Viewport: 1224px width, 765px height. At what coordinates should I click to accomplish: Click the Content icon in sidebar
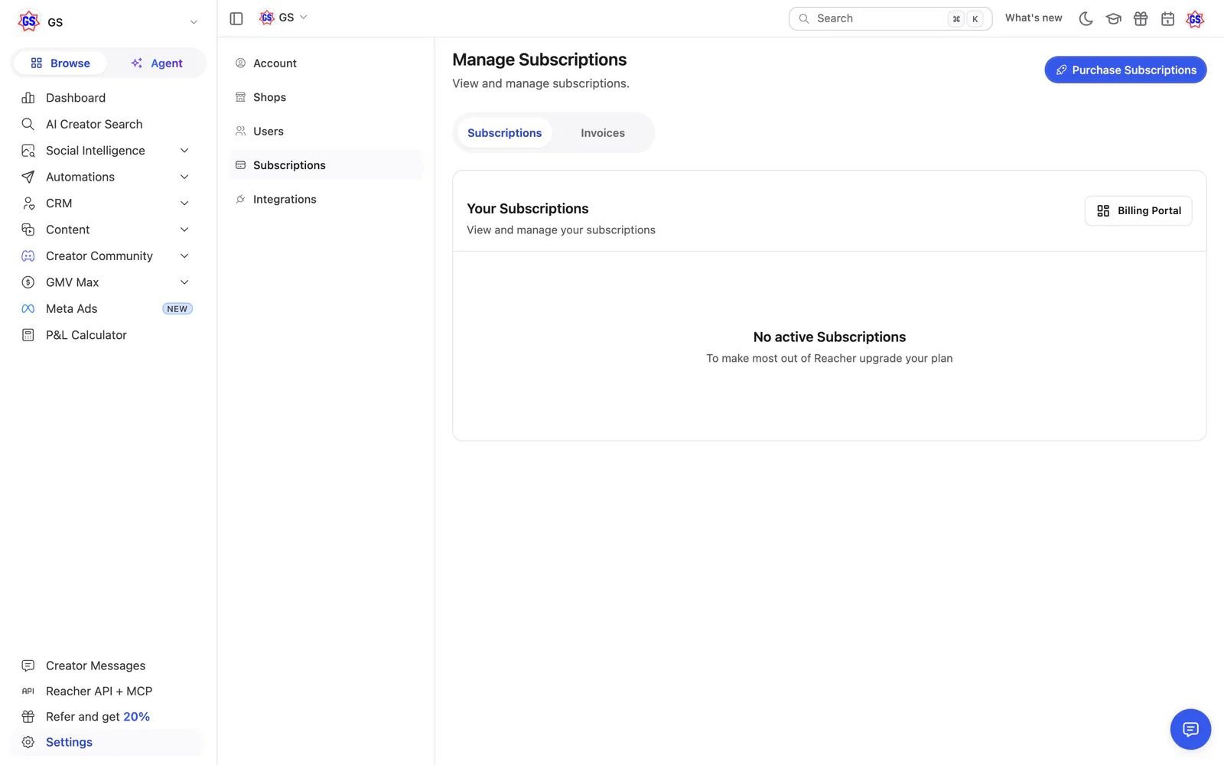(x=28, y=229)
